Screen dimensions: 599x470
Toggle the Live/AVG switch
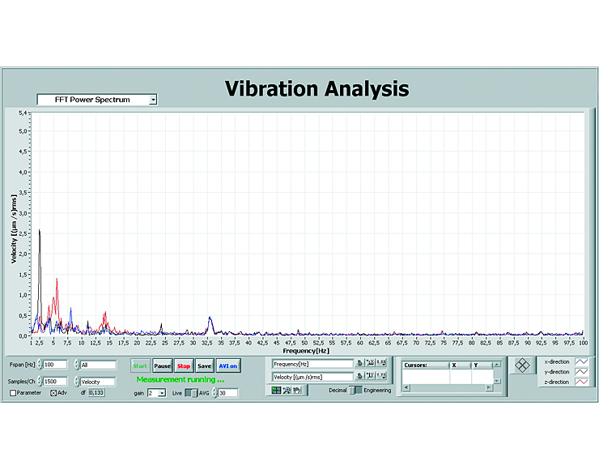tap(190, 392)
